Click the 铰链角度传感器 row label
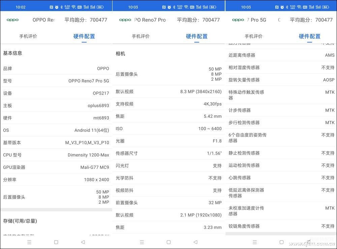The height and width of the screenshot is (249, 337). [244, 226]
